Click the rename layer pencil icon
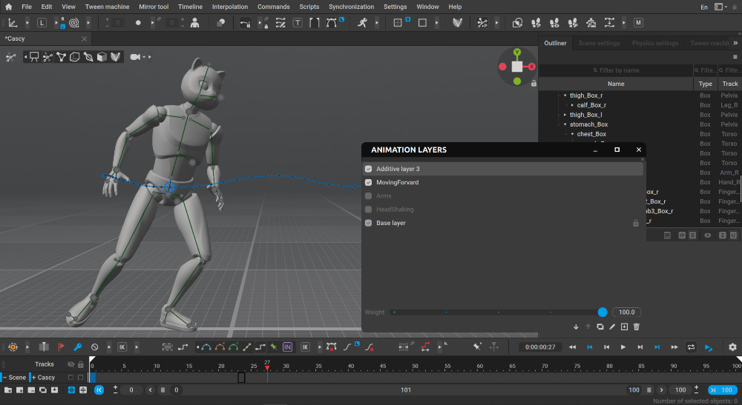Screen dimensions: 742x405 pos(612,327)
